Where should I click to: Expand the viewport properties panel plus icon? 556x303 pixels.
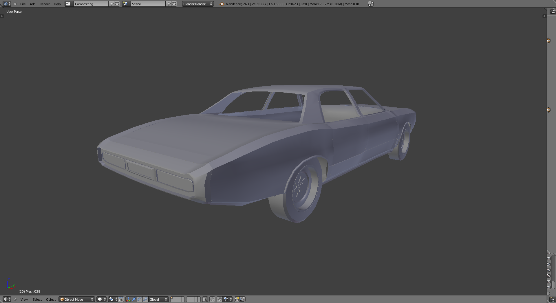pos(544,16)
